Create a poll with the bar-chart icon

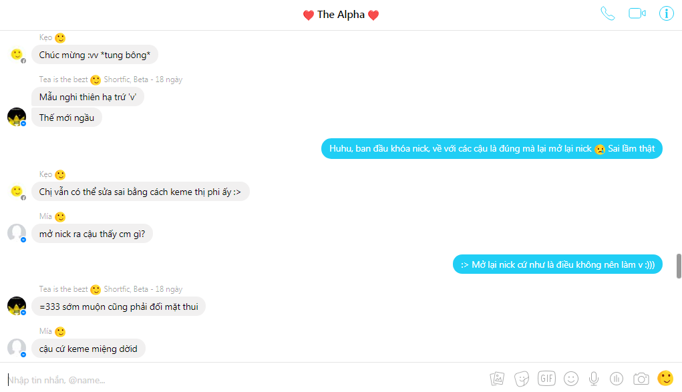[617, 379]
